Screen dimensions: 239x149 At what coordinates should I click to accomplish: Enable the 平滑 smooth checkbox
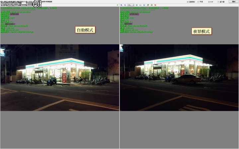tap(198, 2)
